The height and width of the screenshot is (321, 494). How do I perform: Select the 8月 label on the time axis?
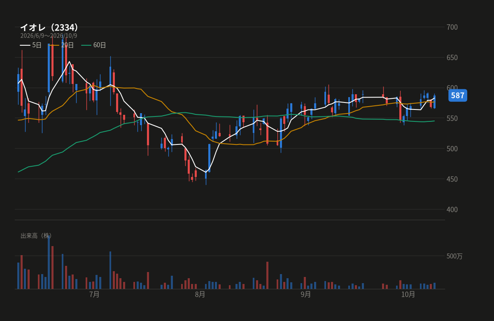click(200, 295)
